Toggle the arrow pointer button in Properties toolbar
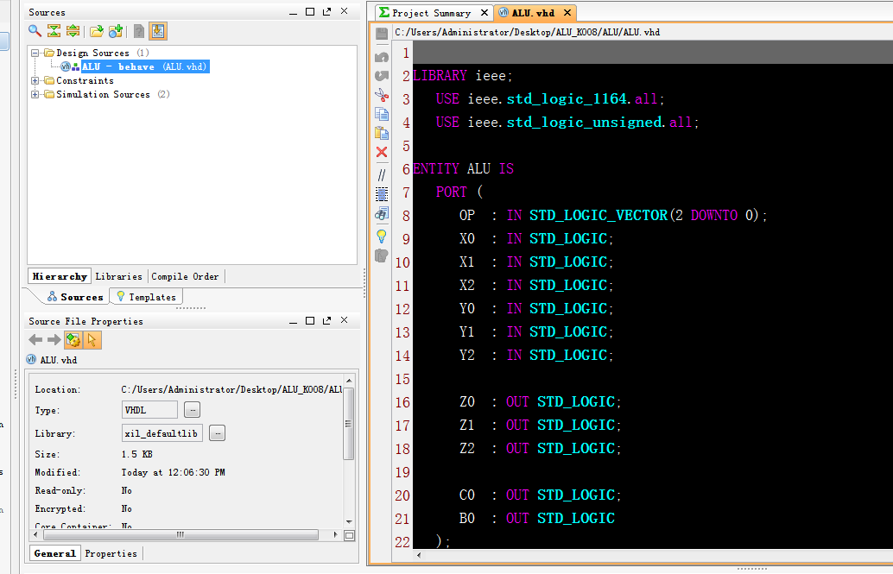893x574 pixels. click(92, 340)
